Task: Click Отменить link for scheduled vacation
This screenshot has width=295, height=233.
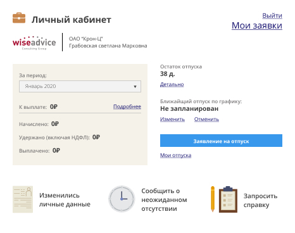Action: (x=206, y=119)
